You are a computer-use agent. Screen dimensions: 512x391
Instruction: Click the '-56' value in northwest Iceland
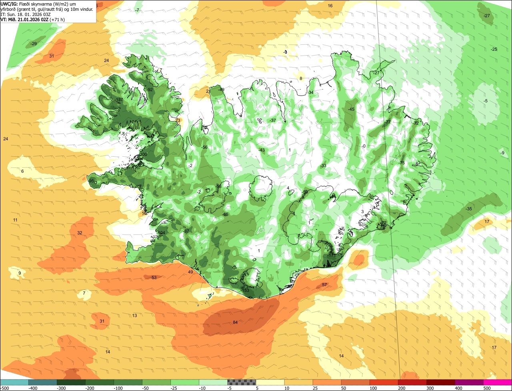(x=204, y=148)
